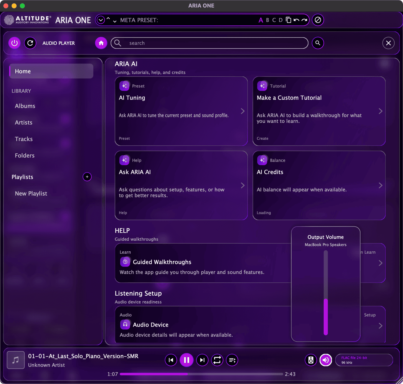Click the Unknown Artist label
The image size is (403, 384).
pyautogui.click(x=46, y=365)
